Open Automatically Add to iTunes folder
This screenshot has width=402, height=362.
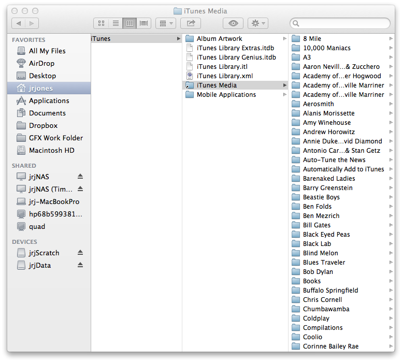point(342,169)
